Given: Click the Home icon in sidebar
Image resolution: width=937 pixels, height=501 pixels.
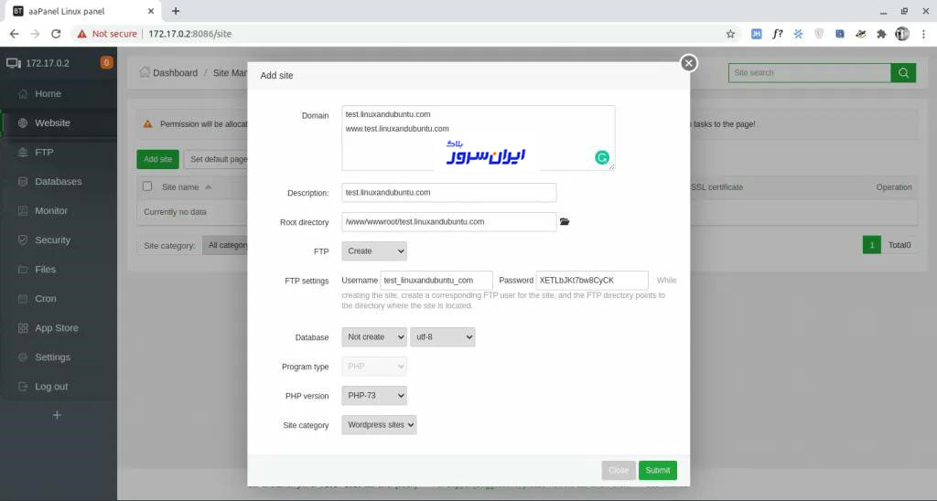Looking at the screenshot, I should click(x=23, y=94).
